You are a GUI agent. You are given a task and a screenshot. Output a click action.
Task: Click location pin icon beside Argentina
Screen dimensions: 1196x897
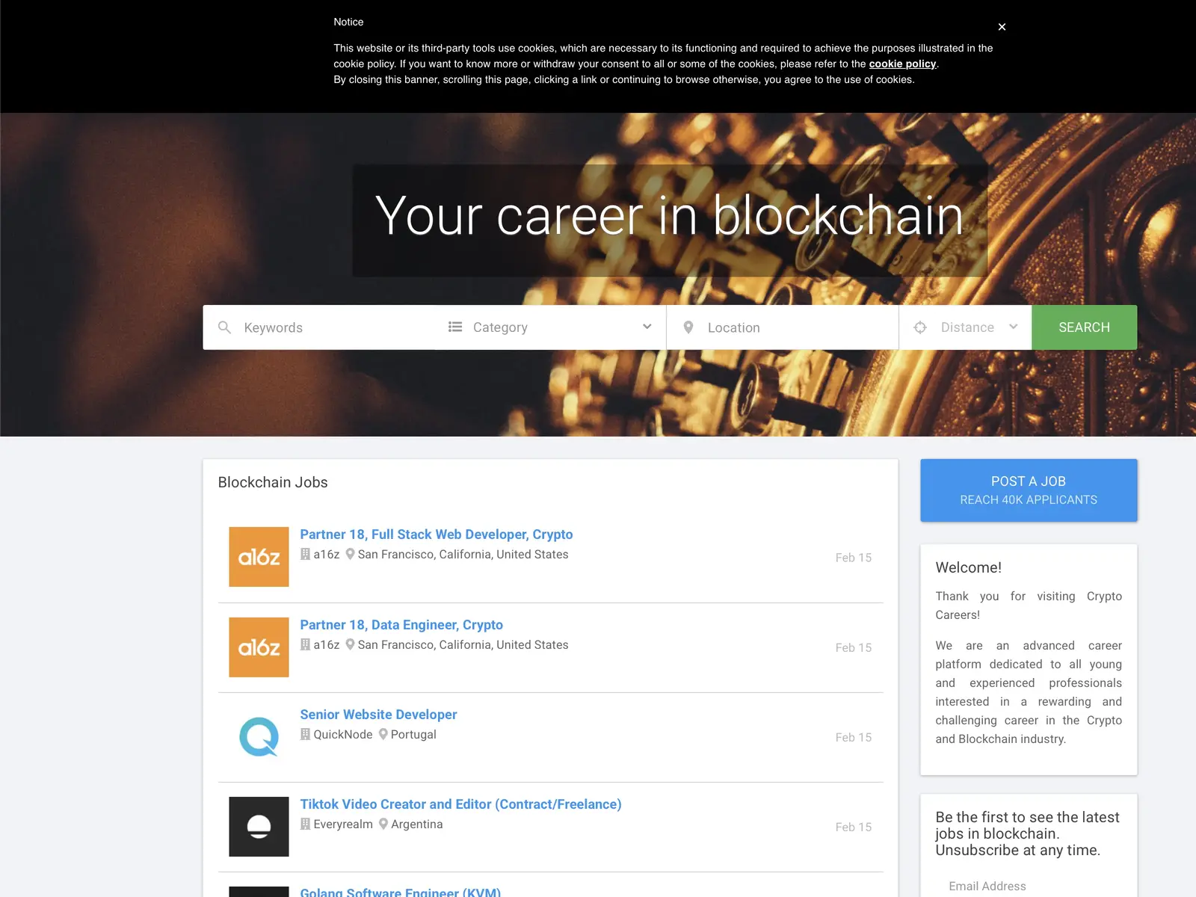383,824
